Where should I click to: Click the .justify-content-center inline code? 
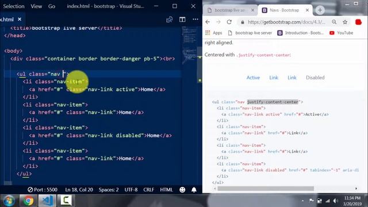click(263, 55)
